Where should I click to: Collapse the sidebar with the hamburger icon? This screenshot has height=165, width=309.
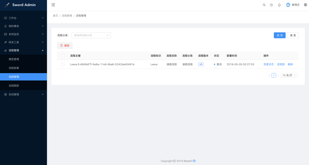tap(53, 5)
